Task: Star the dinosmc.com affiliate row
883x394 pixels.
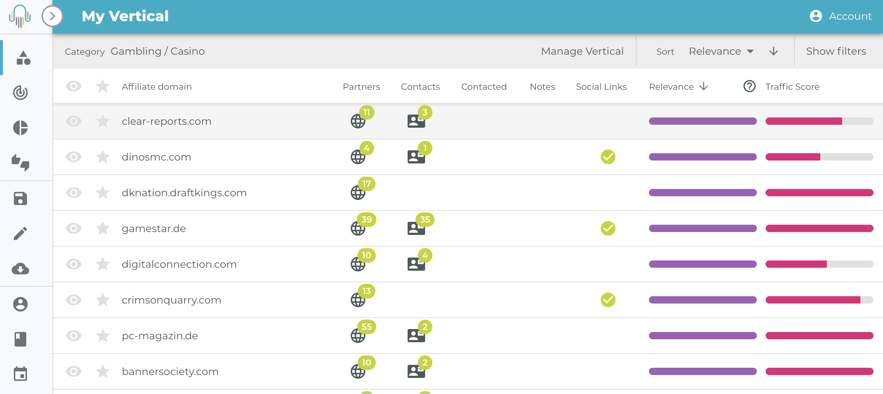Action: pyautogui.click(x=103, y=157)
